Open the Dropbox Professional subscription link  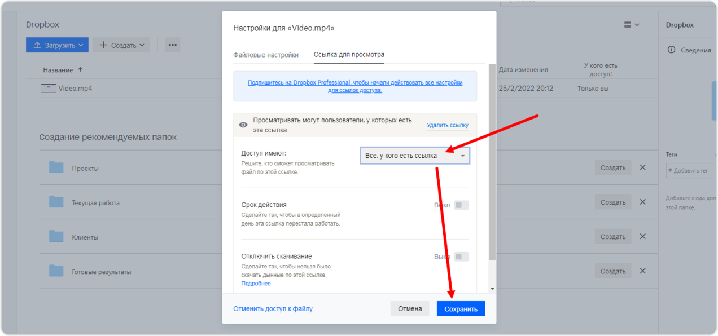[x=355, y=86]
